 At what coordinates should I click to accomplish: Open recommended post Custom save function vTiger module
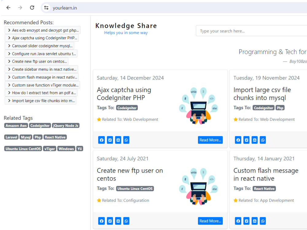coord(42,85)
